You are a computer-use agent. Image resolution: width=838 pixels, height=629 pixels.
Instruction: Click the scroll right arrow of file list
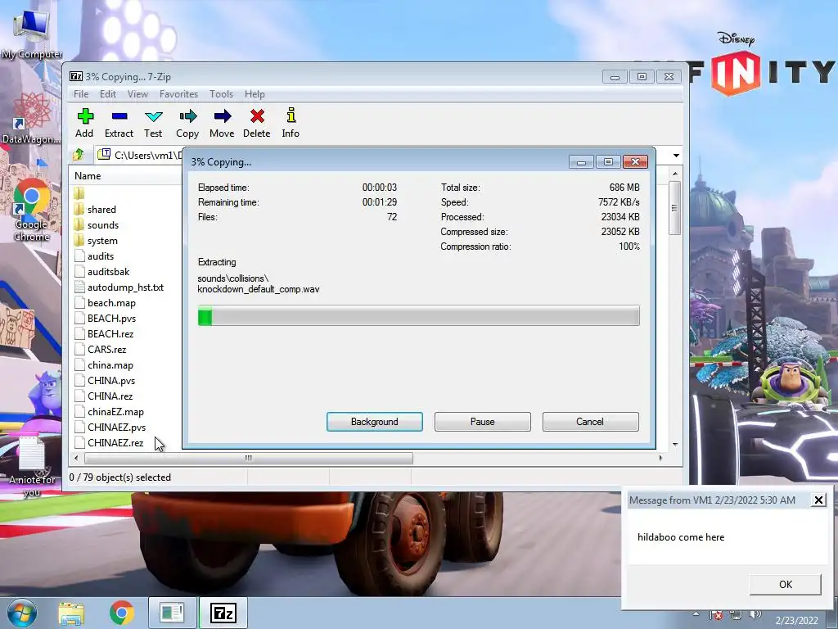(x=660, y=458)
